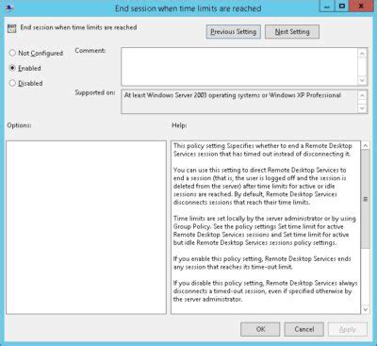This screenshot has width=377, height=346.
Task: Confirm with the OK button
Action: coord(260,329)
